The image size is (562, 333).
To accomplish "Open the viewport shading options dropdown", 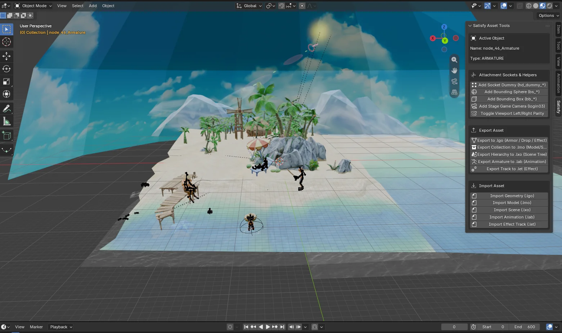I will pos(557,6).
